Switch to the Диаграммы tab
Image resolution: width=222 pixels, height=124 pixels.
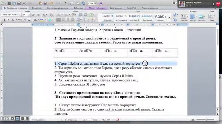click(x=116, y=8)
